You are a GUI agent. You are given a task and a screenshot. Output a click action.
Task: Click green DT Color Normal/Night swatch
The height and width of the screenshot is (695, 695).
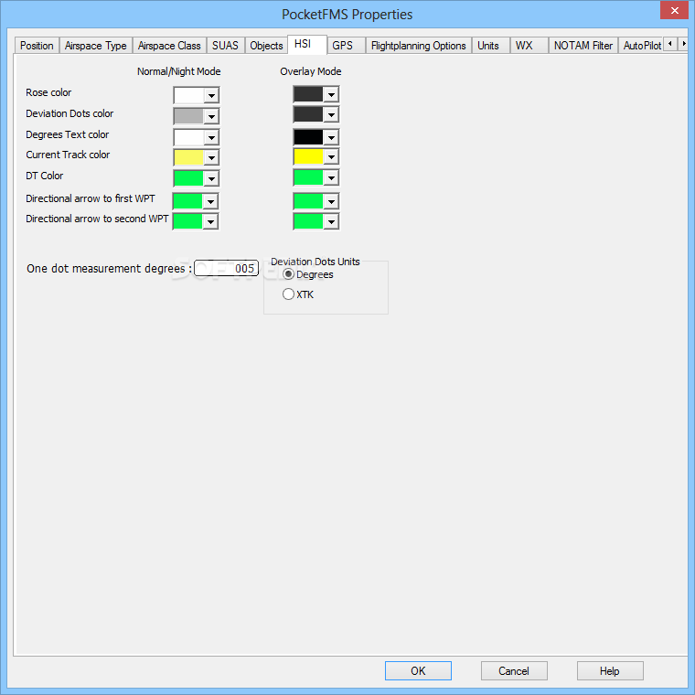coord(188,178)
